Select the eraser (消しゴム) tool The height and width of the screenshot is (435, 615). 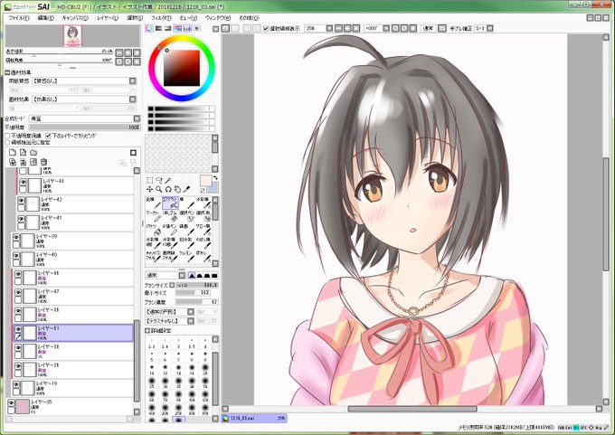(170, 216)
